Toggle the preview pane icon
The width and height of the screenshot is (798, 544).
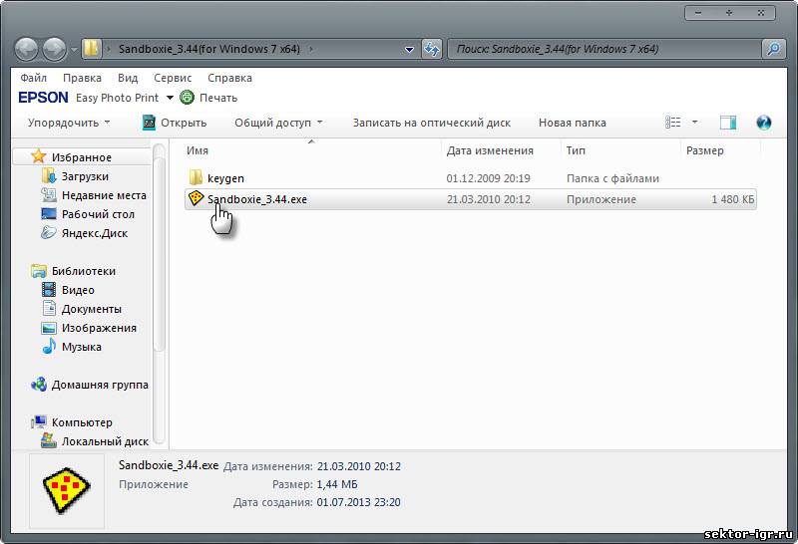click(x=728, y=122)
